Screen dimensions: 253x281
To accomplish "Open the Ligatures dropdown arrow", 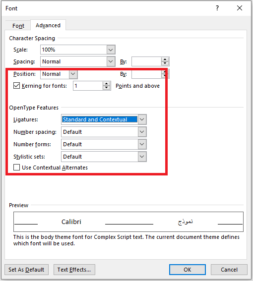I will coord(142,119).
